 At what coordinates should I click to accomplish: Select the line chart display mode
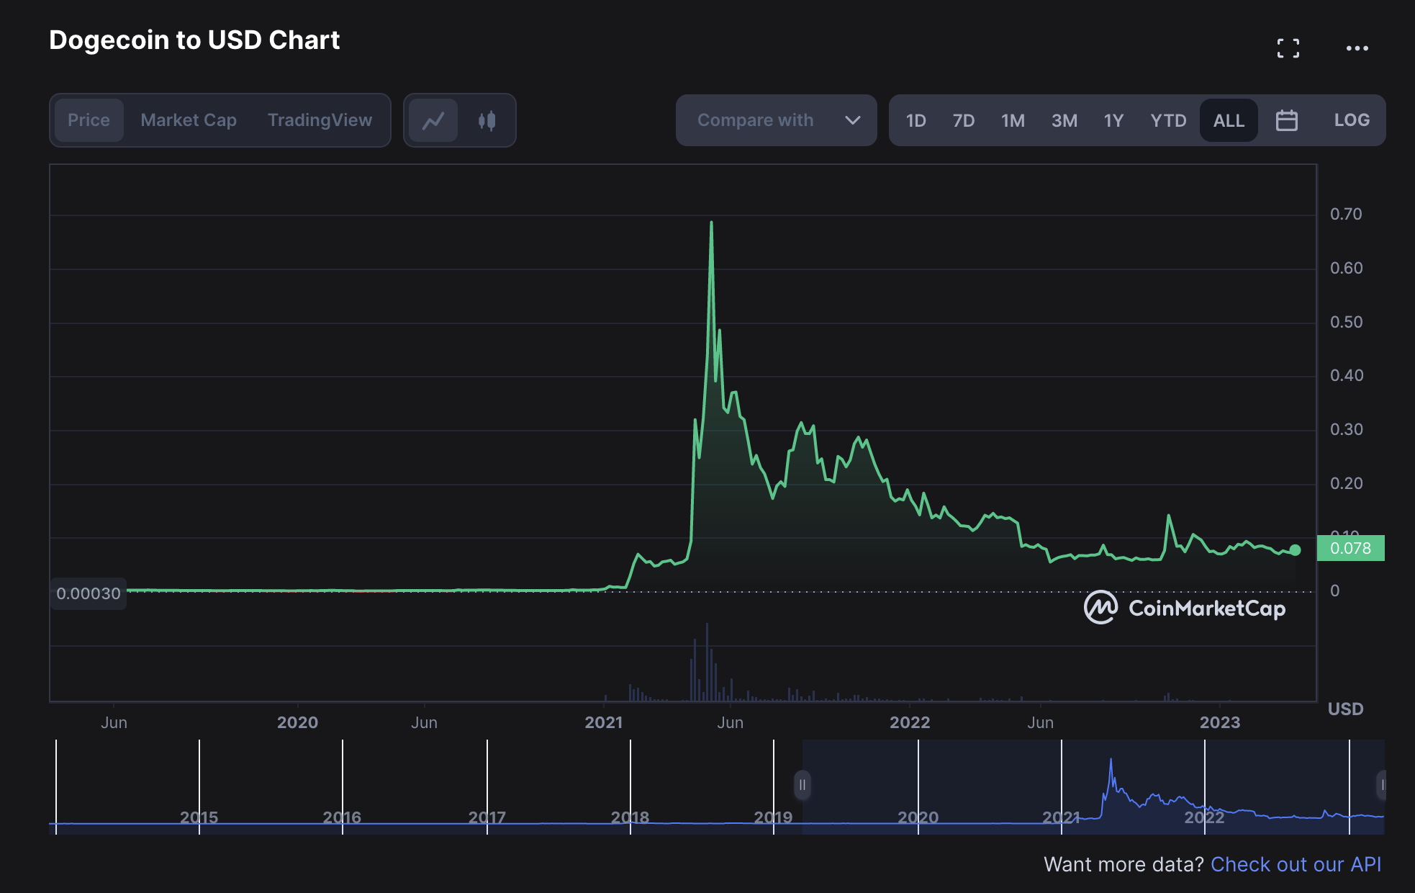tap(433, 120)
